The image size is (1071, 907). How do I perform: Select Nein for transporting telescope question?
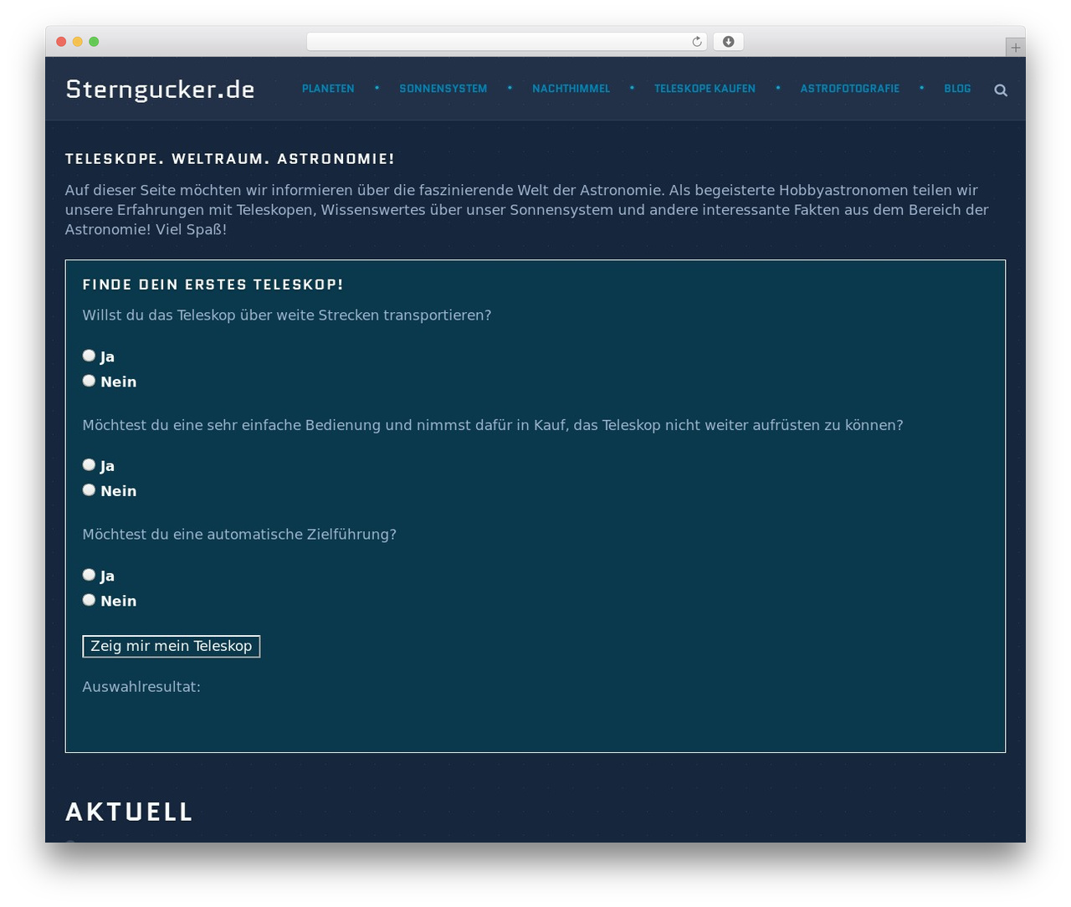pyautogui.click(x=89, y=381)
